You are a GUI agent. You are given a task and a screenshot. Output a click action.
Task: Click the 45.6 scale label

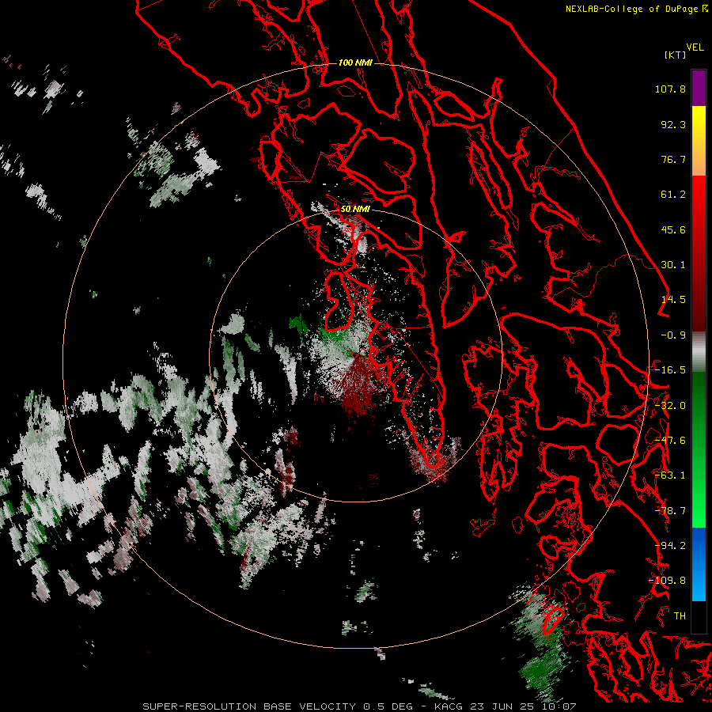pos(673,229)
